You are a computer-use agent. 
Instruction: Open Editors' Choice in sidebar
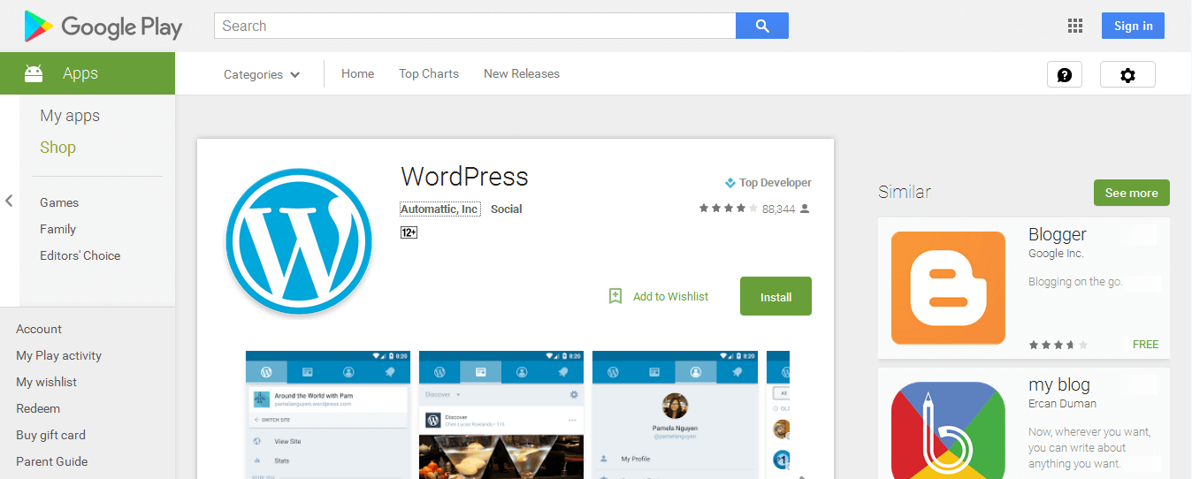click(x=80, y=255)
